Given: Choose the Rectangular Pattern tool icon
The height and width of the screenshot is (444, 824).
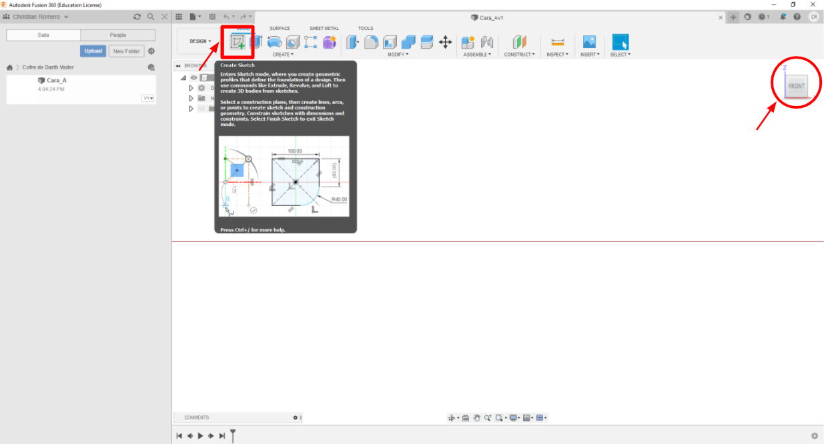Looking at the screenshot, I should [310, 42].
